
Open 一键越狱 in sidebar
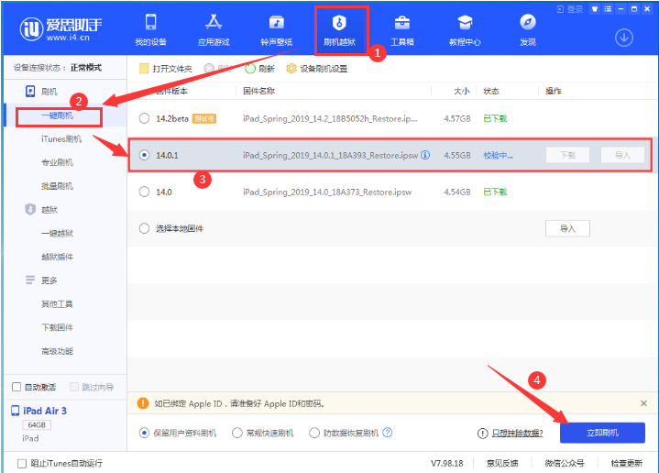coord(58,233)
